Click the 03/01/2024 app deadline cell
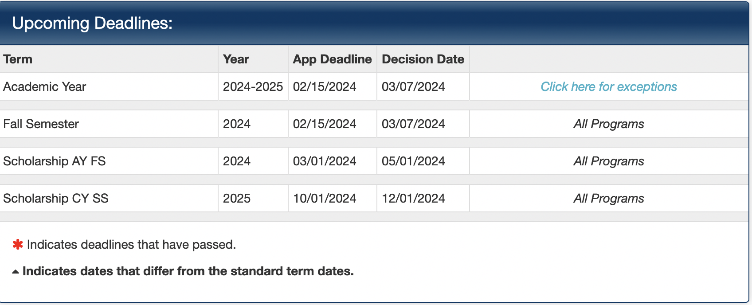The height and width of the screenshot is (305, 752). tap(325, 161)
